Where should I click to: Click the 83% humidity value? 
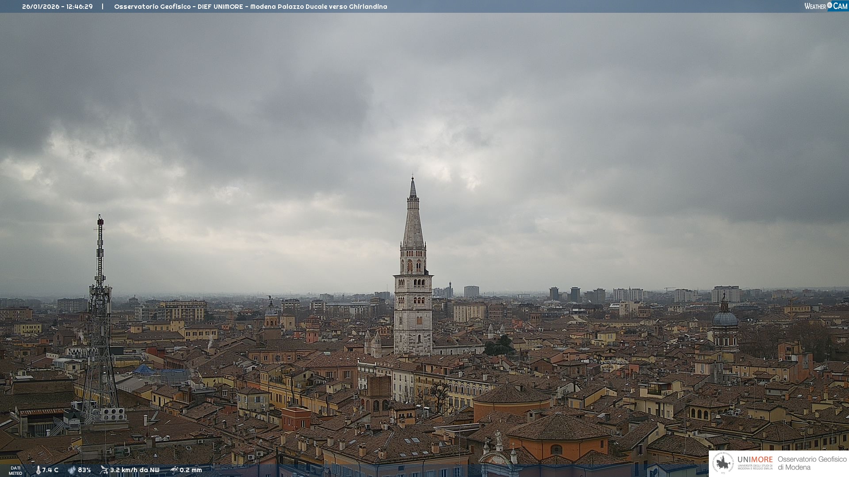pyautogui.click(x=84, y=470)
